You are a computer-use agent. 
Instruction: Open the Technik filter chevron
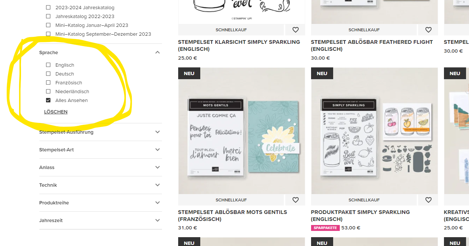coord(158,185)
